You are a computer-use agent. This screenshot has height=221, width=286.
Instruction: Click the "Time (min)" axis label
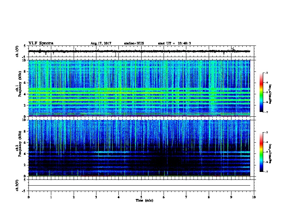(x=144, y=200)
